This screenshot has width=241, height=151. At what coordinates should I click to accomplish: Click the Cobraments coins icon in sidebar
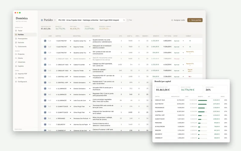(x=16, y=47)
